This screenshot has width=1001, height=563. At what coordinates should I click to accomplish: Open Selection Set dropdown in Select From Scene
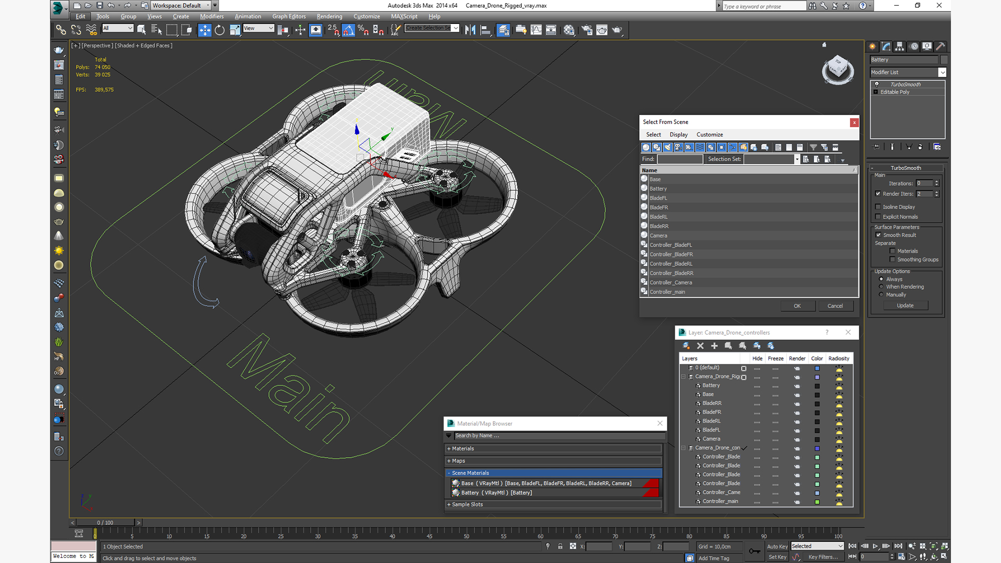point(797,159)
